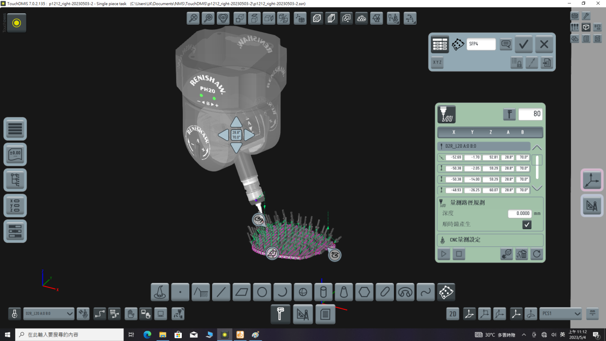Select the Cone feature tool

(x=344, y=292)
